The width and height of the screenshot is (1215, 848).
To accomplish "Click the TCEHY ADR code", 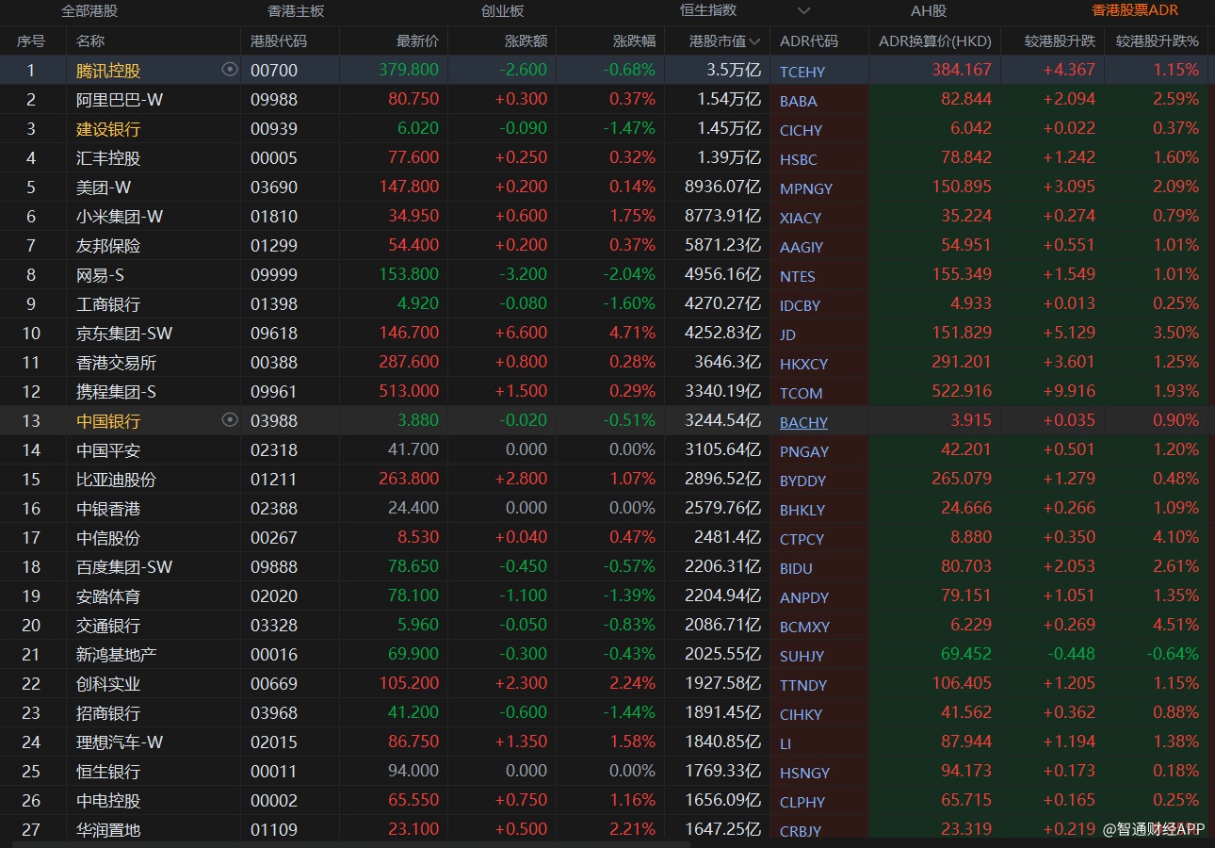I will (802, 72).
